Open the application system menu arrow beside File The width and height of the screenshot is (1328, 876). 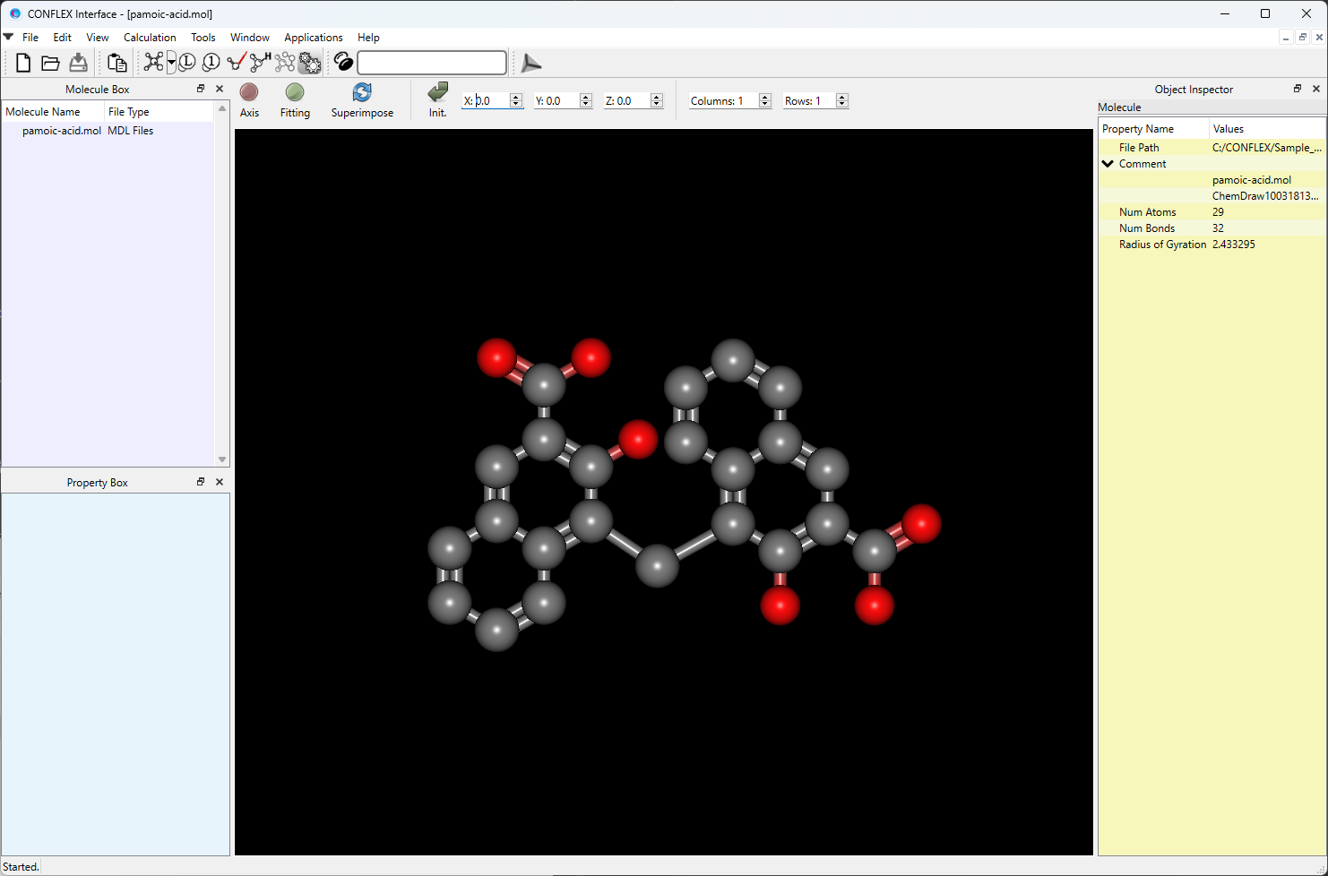(x=9, y=38)
